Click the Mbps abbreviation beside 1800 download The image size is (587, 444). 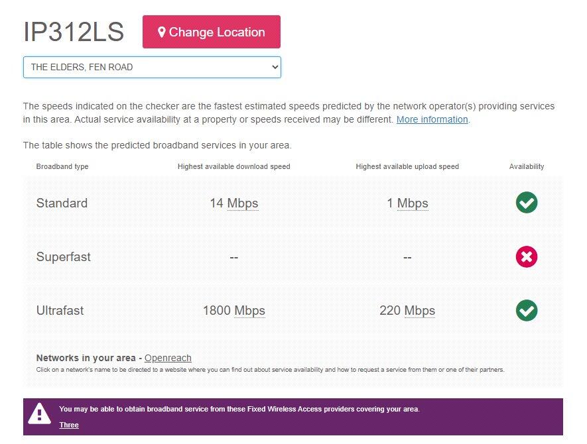tap(249, 310)
